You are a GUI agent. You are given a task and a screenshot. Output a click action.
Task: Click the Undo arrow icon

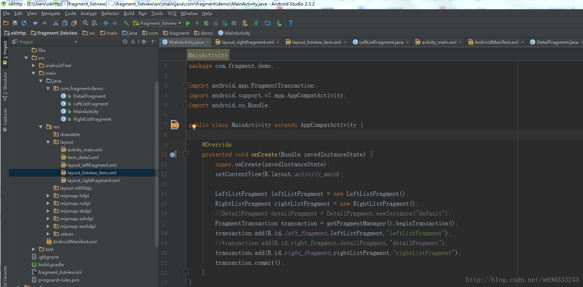[x=35, y=23]
